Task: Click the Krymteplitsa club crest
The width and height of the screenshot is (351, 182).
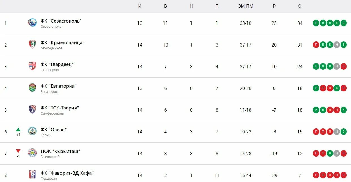Action: click(32, 44)
